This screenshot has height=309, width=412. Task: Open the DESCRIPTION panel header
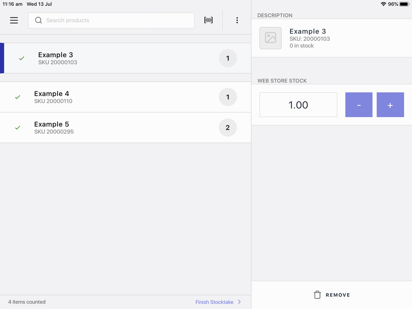275,15
